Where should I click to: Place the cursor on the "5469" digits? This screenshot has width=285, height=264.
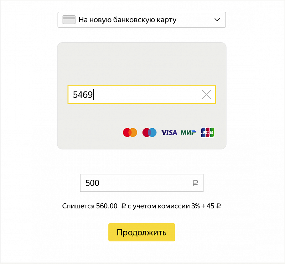pyautogui.click(x=82, y=95)
